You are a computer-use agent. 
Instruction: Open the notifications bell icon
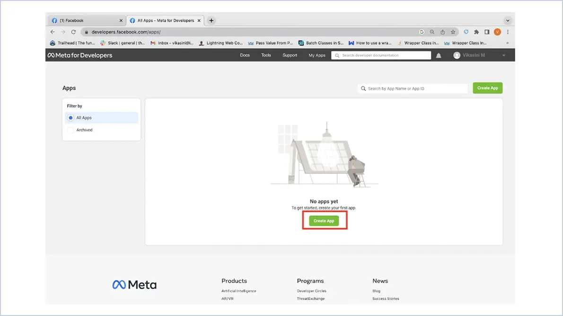(439, 55)
